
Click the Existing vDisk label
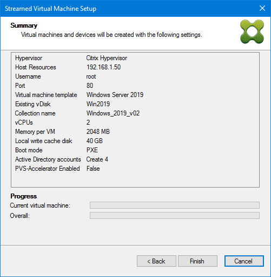tap(33, 104)
